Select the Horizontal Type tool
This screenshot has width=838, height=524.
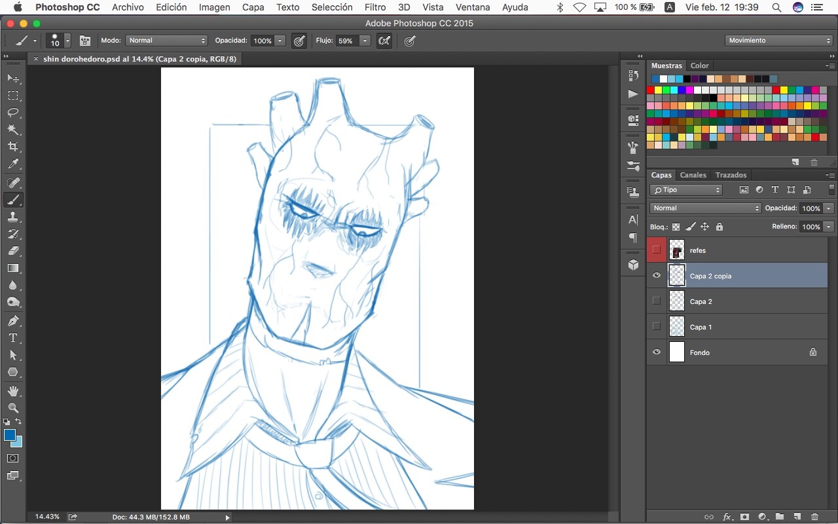13,338
